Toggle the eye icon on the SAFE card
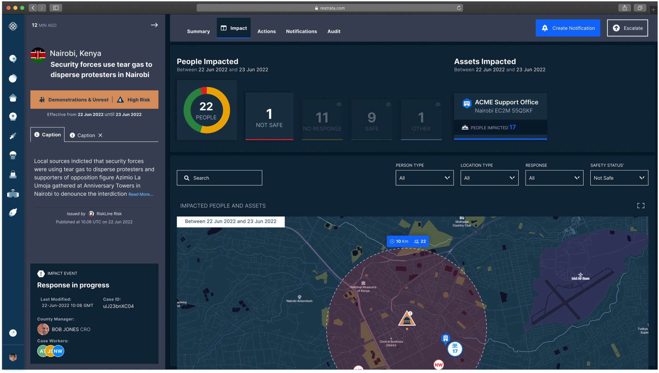The width and height of the screenshot is (659, 373). (x=388, y=104)
